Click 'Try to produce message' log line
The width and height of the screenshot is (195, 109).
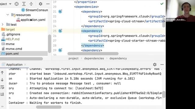pyautogui.click(x=75, y=84)
